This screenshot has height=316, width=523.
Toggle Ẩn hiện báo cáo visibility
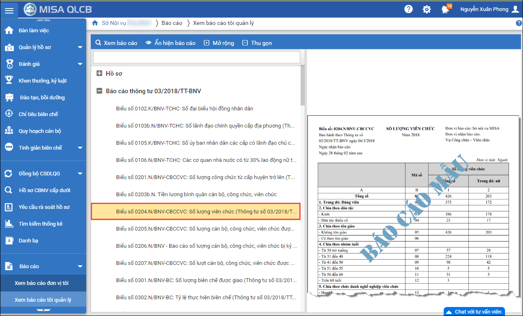coord(171,43)
